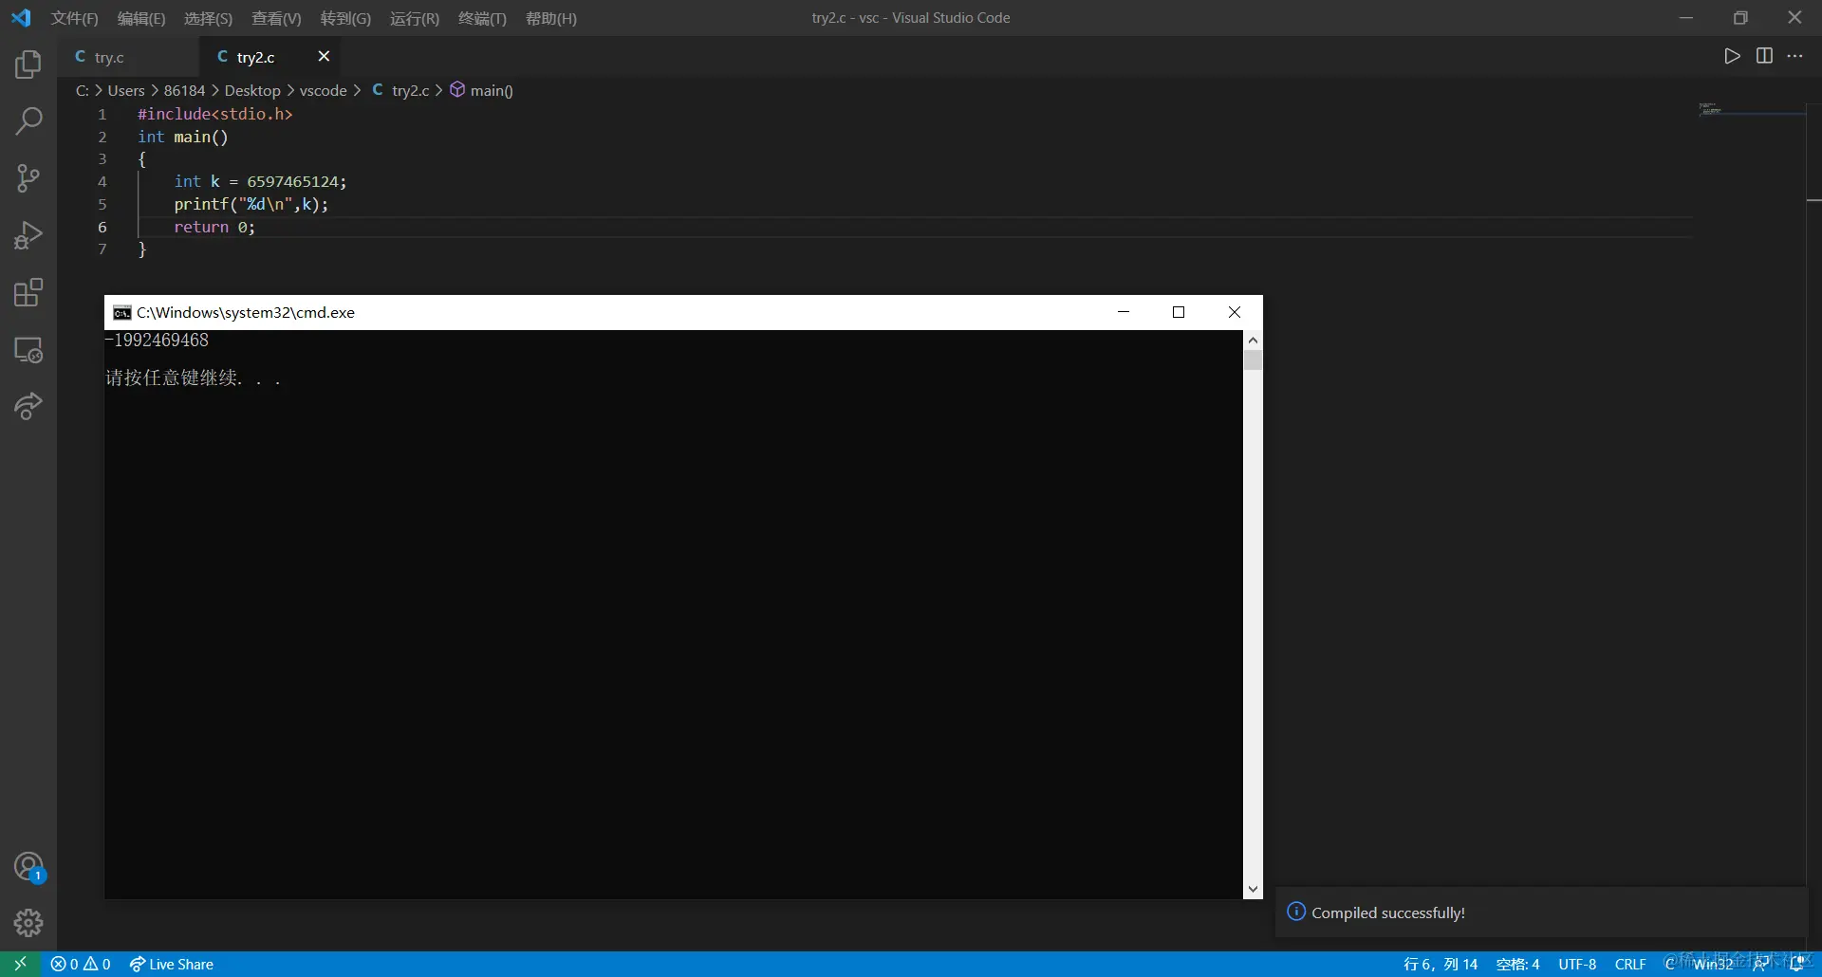Click line 4 declaring int k
The image size is (1822, 977).
260,181
